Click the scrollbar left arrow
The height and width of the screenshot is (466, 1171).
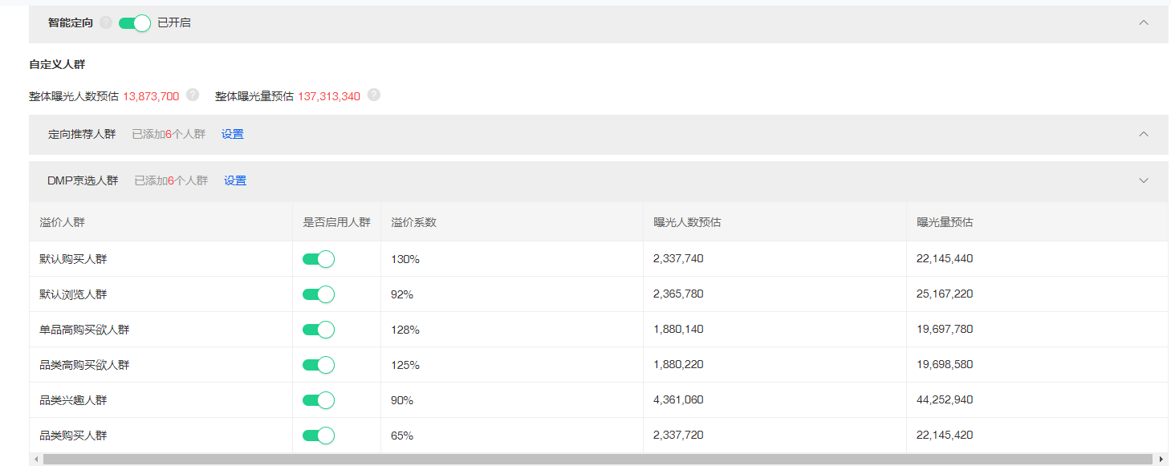click(x=35, y=460)
